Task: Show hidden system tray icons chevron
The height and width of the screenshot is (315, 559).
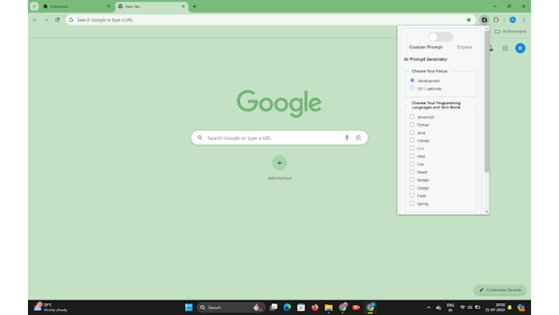Action: click(x=429, y=308)
